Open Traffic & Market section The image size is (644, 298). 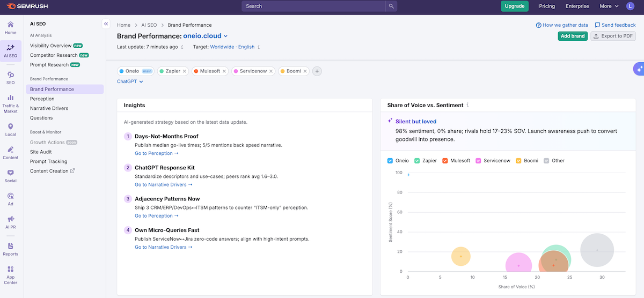click(x=11, y=103)
